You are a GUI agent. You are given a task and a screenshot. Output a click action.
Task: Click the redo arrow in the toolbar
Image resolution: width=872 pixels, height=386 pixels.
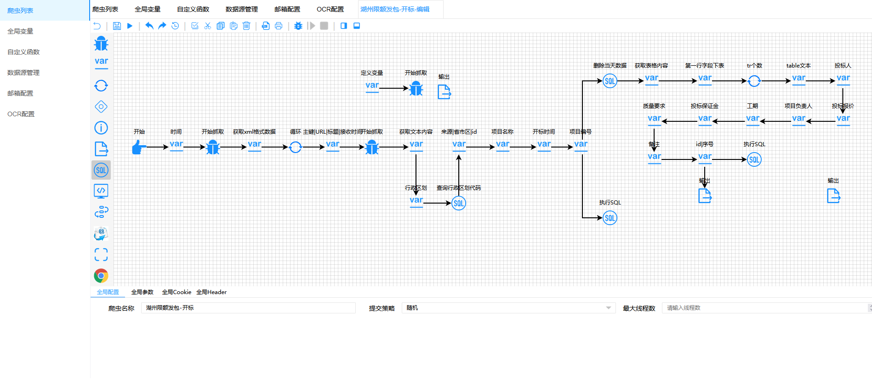[x=162, y=26]
